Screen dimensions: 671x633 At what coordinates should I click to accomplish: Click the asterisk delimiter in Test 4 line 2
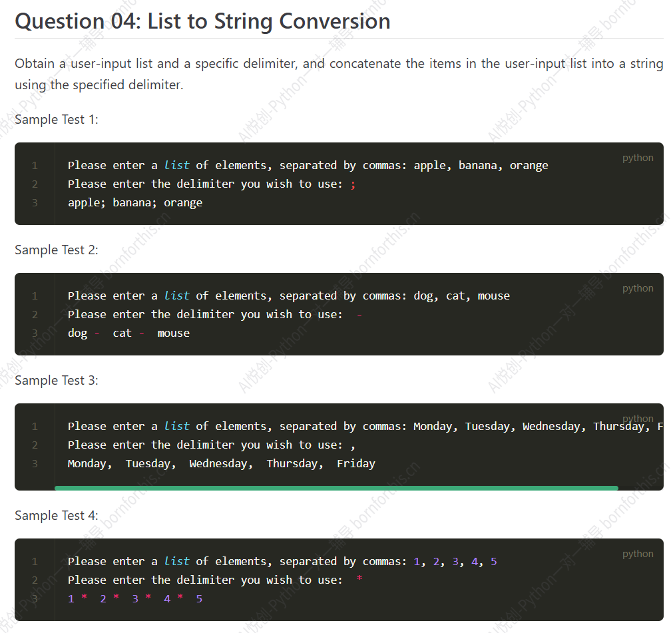coord(359,578)
